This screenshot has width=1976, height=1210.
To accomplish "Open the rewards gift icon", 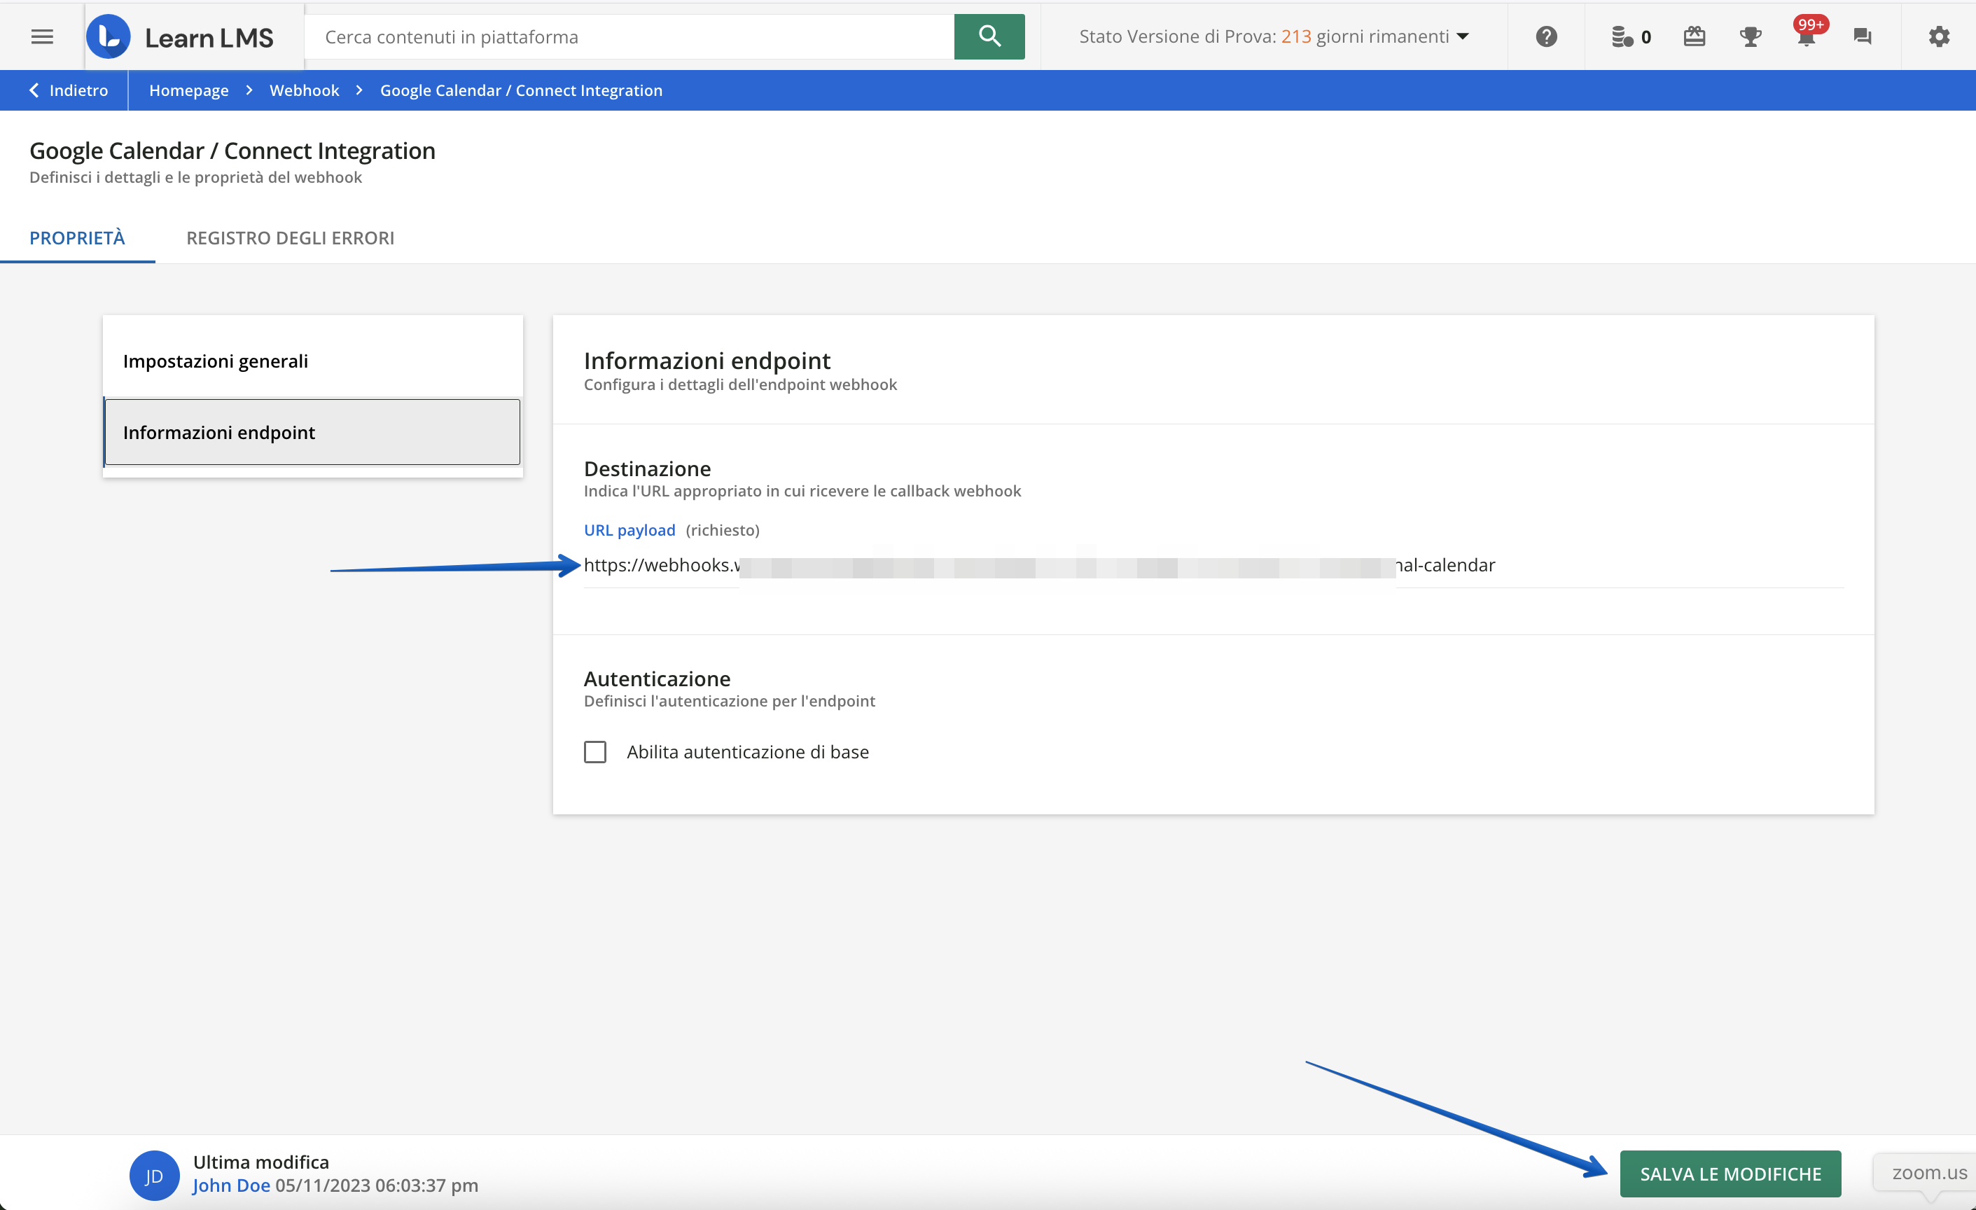I will (1694, 37).
